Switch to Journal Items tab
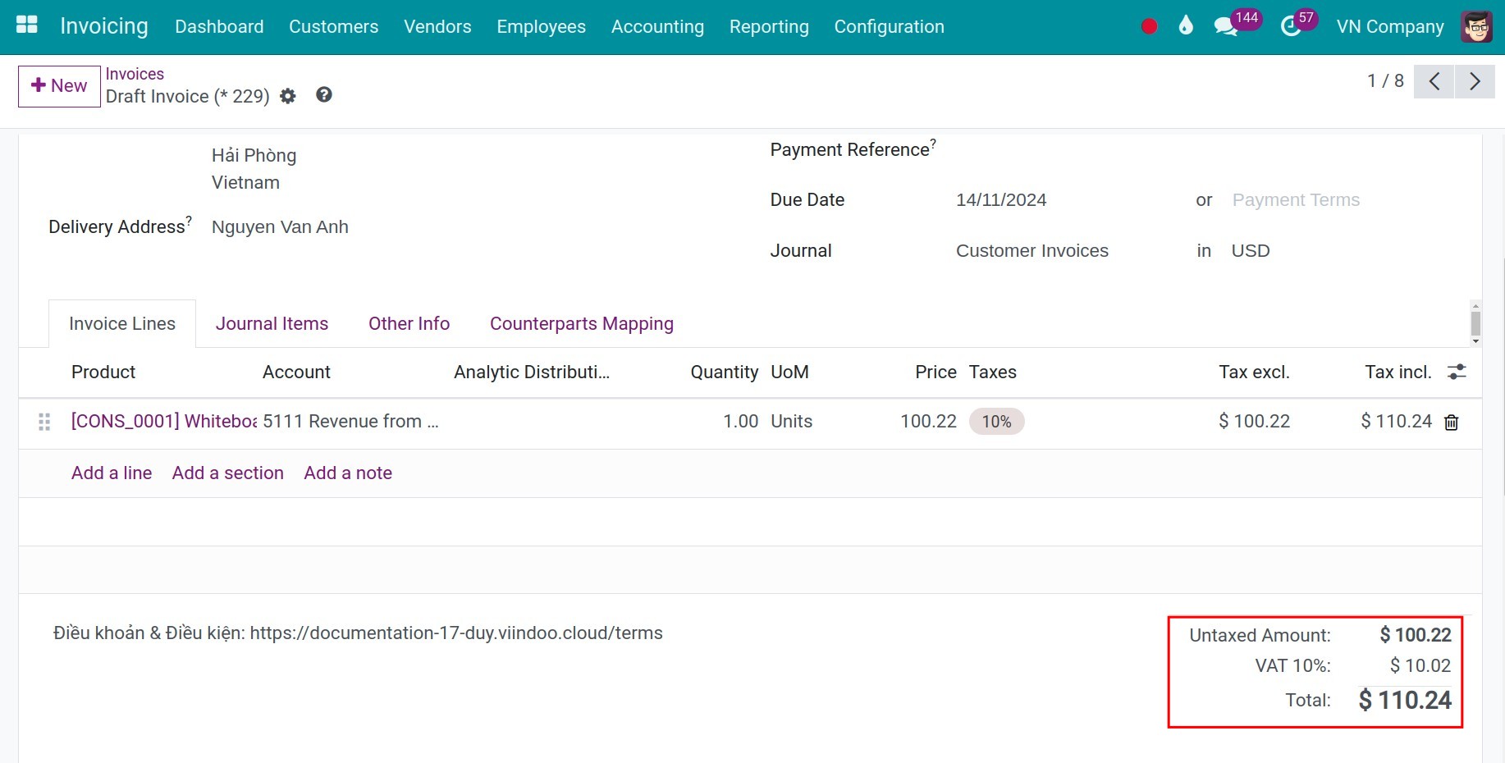Screen dimensions: 1505x763 272,323
